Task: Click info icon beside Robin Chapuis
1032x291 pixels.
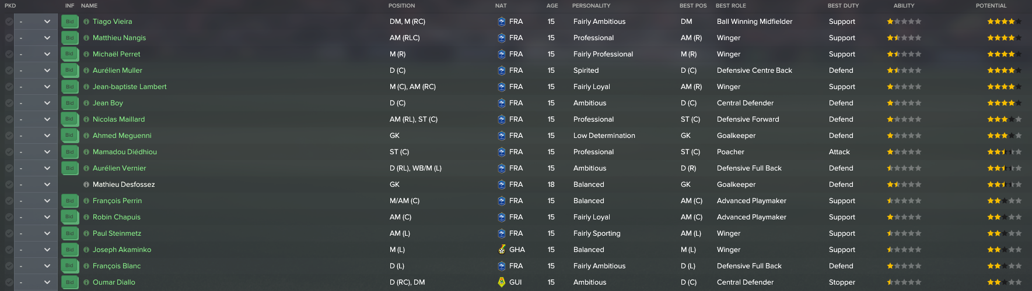Action: pos(86,217)
